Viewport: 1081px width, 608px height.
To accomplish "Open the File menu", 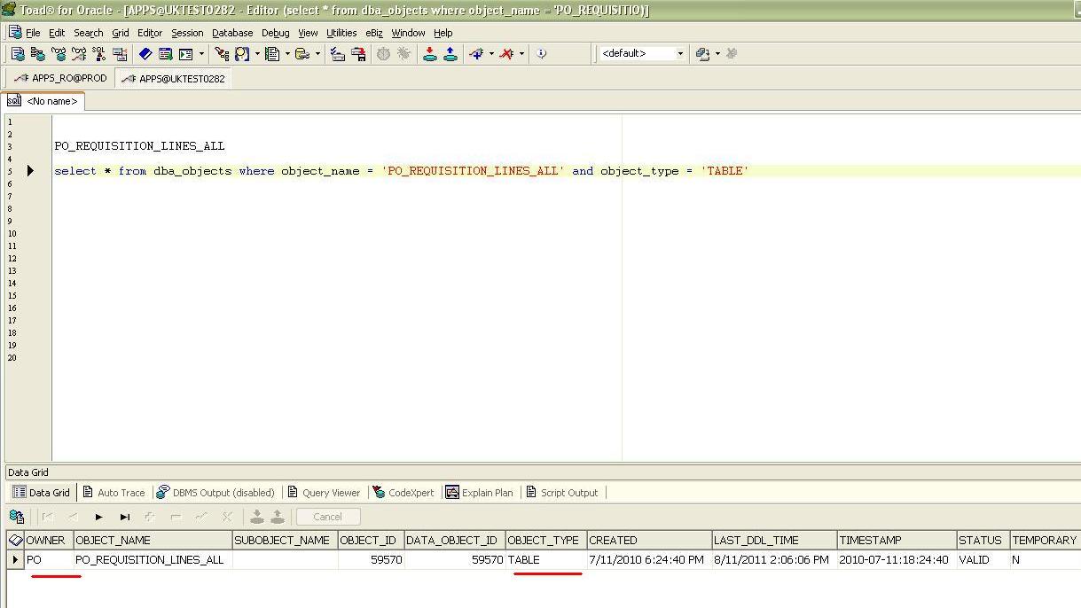I will tap(33, 33).
